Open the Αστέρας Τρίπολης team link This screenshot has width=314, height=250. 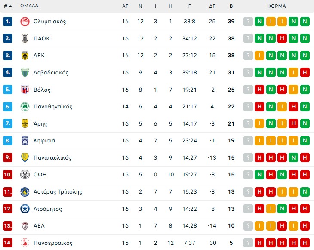click(58, 192)
